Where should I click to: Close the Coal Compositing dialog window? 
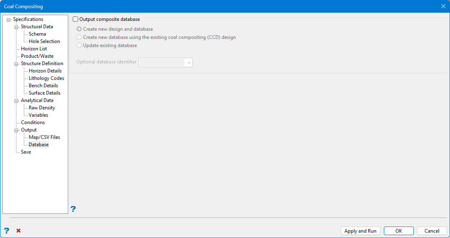pyautogui.click(x=443, y=6)
